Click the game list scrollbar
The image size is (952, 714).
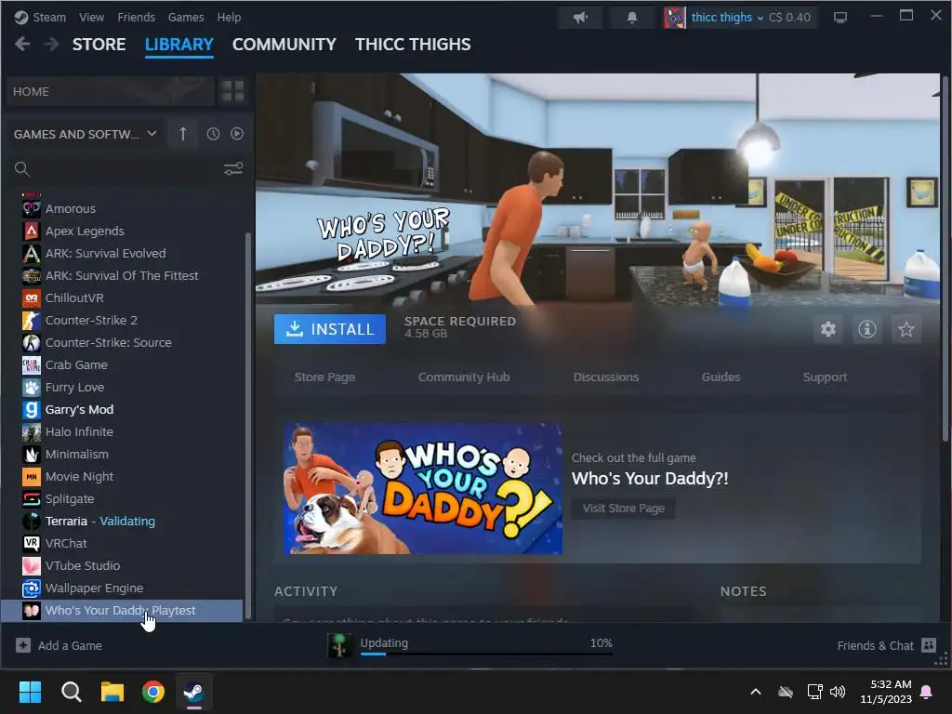(247, 425)
